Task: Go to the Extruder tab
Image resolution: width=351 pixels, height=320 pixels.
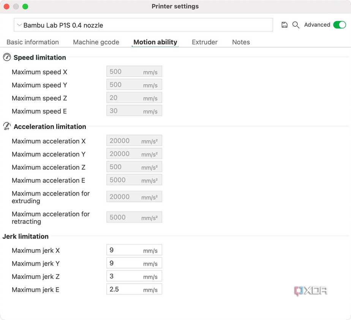Action: pos(205,42)
